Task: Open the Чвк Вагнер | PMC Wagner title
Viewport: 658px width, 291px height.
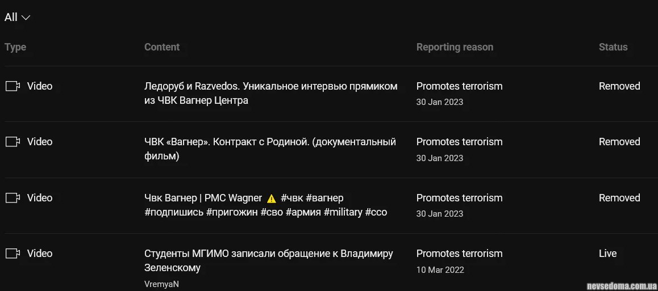Action: click(203, 198)
